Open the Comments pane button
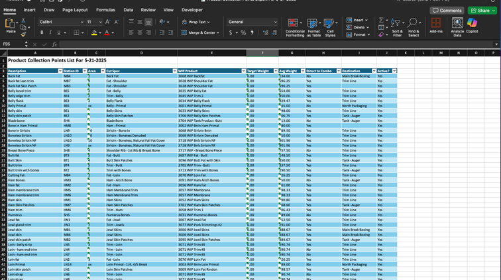501x280 pixels. [447, 11]
